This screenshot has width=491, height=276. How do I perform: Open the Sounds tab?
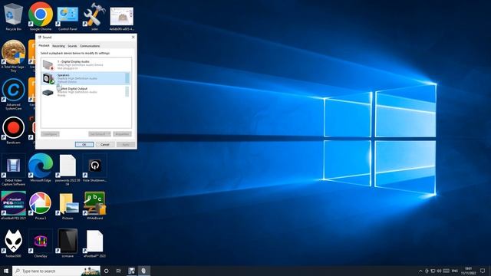pos(72,46)
